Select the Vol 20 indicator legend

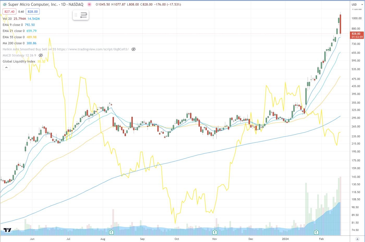click(7, 19)
